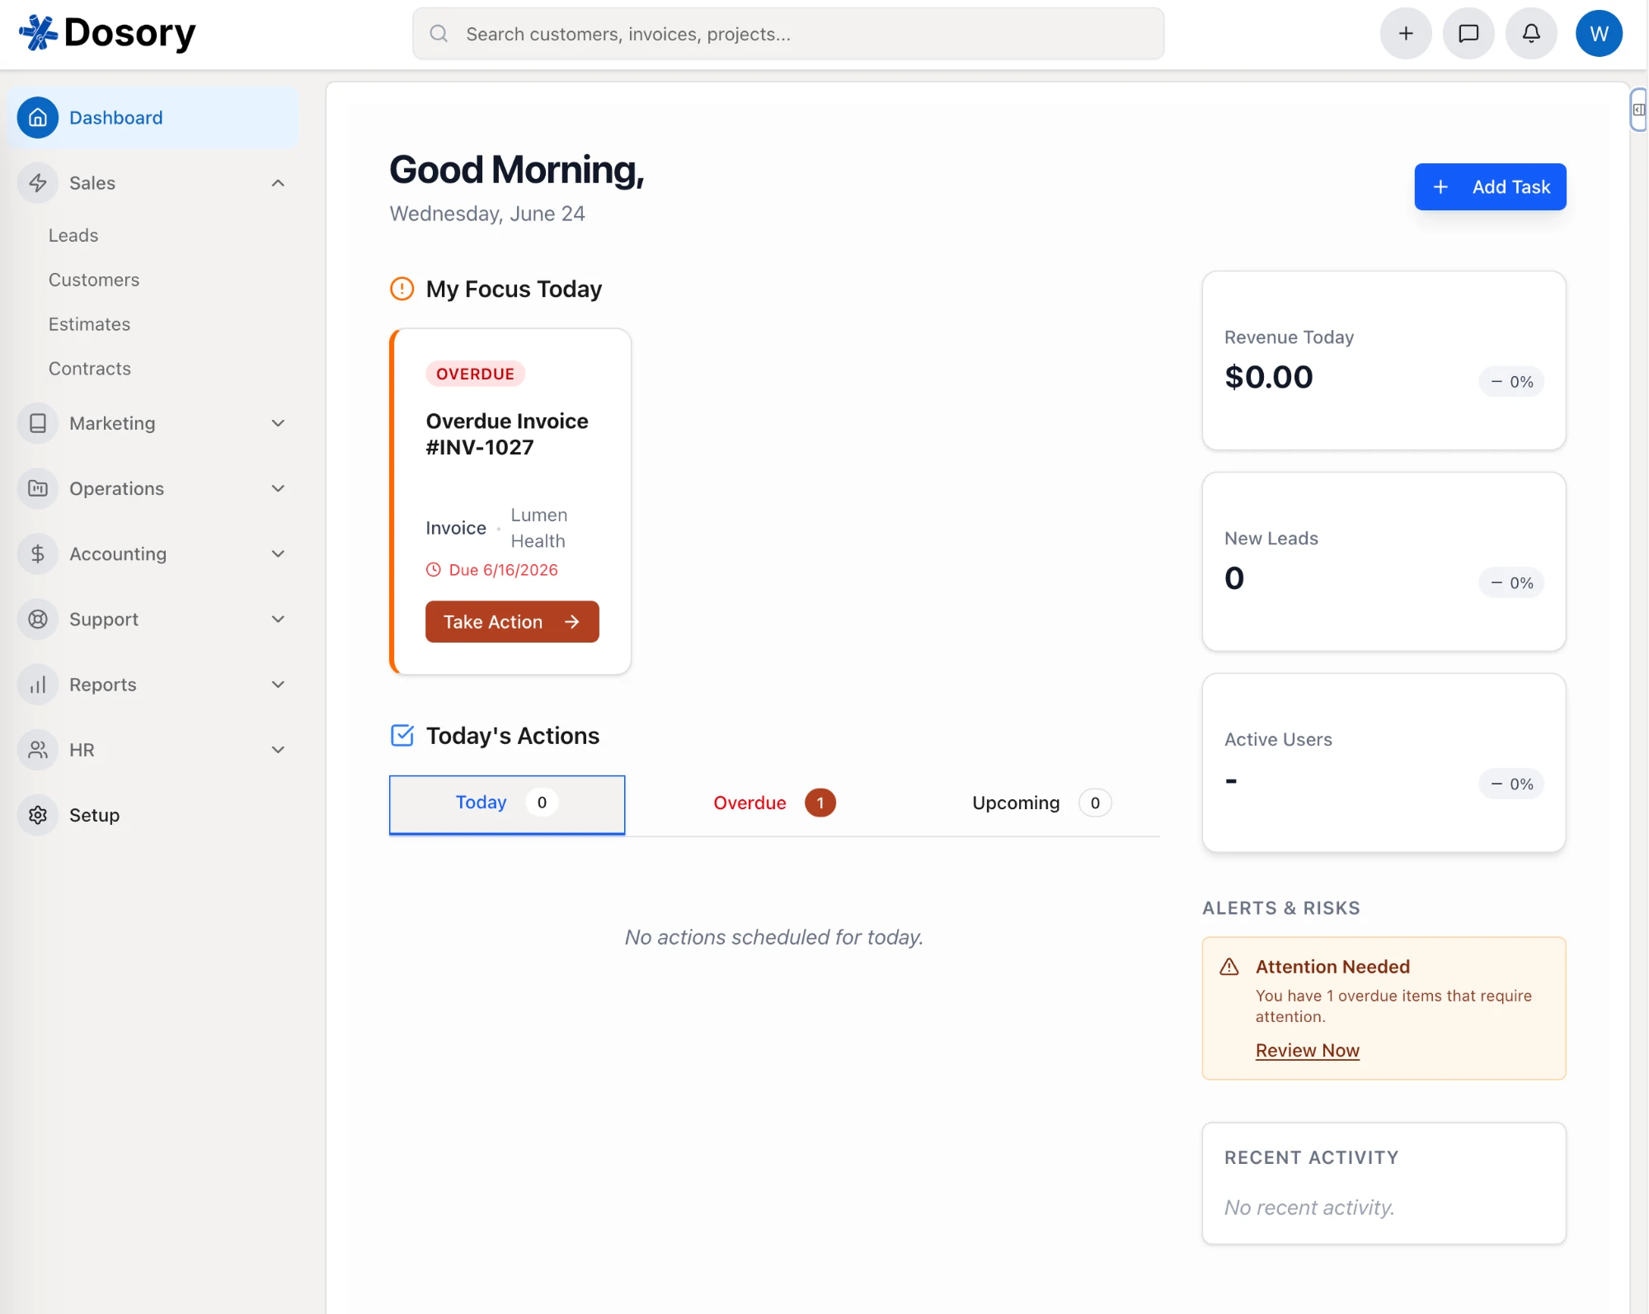The width and height of the screenshot is (1649, 1314).
Task: Click the Operations folder icon
Action: (x=38, y=488)
